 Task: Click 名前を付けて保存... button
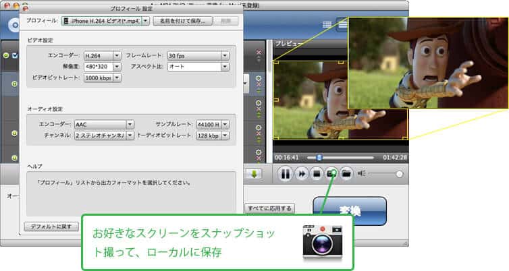click(182, 21)
